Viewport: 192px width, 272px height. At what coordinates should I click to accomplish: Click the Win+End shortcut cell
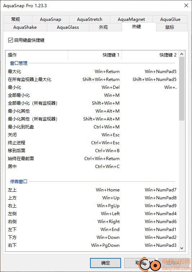click(x=110, y=230)
